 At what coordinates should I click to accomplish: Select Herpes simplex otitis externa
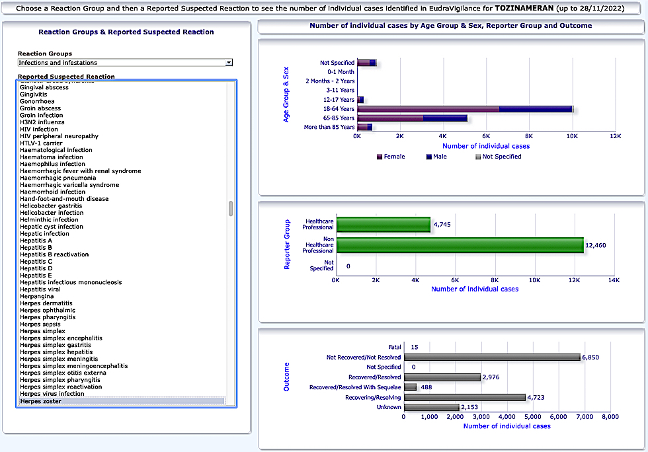63,373
